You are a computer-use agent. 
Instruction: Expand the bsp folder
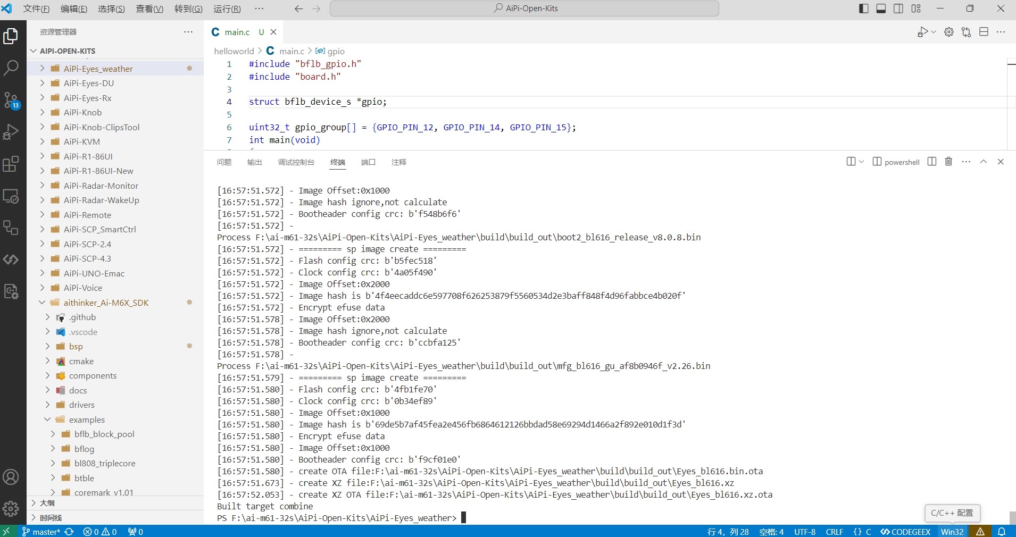[x=48, y=346]
